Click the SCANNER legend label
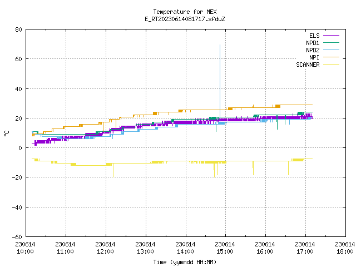The height and width of the screenshot is (267, 356). pos(308,65)
